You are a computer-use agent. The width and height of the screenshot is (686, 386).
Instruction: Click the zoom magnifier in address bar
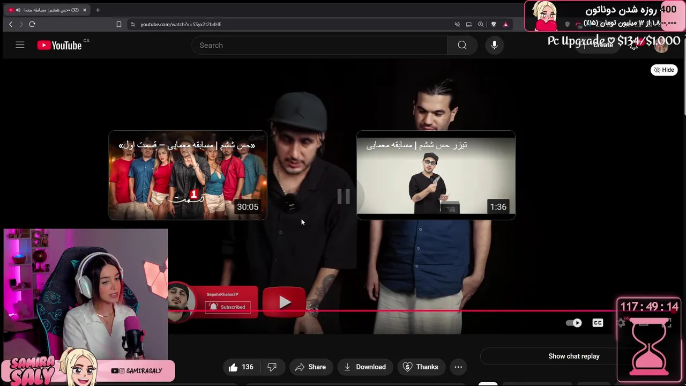coord(481,24)
